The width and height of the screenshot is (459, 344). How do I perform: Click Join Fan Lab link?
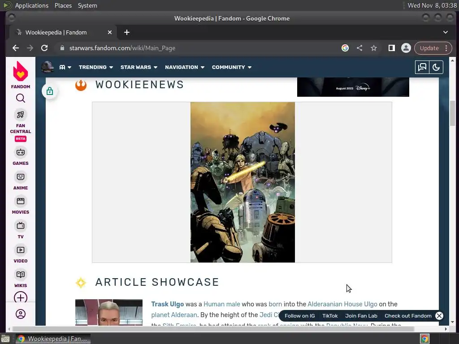(361, 316)
